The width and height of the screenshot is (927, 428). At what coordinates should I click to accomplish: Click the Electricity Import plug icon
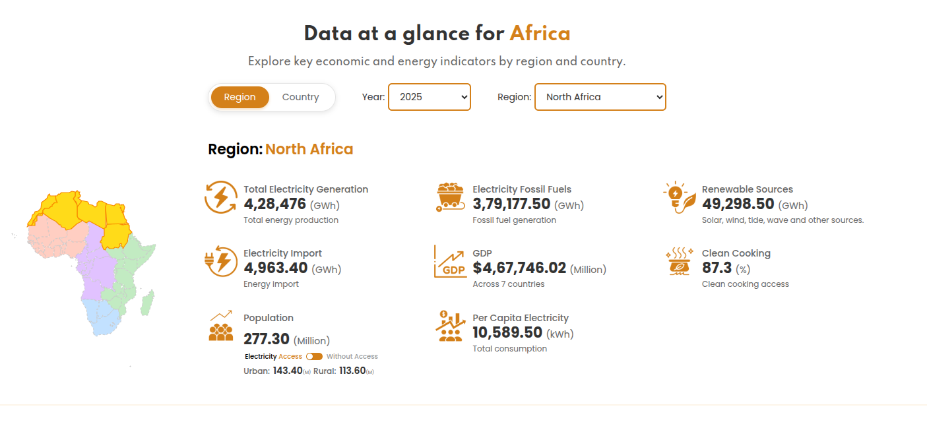click(220, 261)
